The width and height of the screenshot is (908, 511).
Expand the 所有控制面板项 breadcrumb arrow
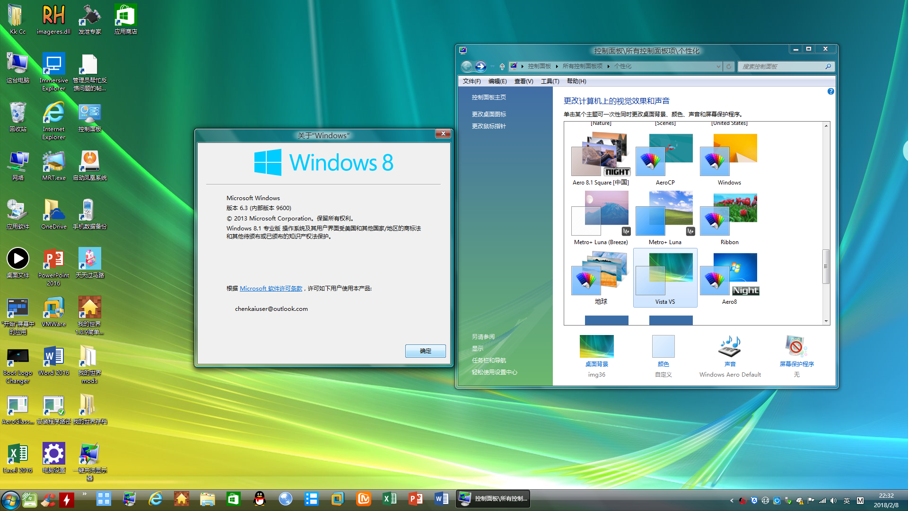[608, 67]
